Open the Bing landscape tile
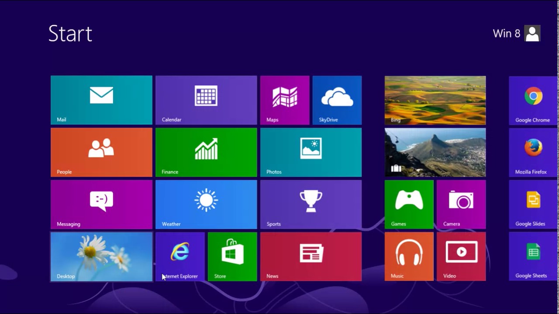The height and width of the screenshot is (314, 559). (435, 100)
